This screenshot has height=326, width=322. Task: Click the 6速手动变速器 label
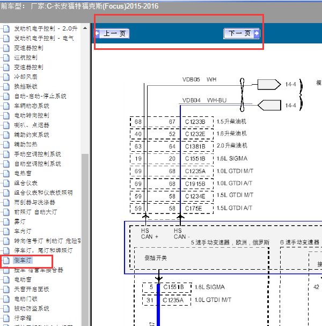click(300, 242)
